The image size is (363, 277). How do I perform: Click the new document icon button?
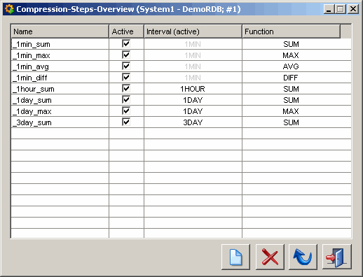click(x=235, y=257)
